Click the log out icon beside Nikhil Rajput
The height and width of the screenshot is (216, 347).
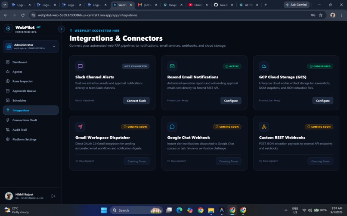click(53, 196)
